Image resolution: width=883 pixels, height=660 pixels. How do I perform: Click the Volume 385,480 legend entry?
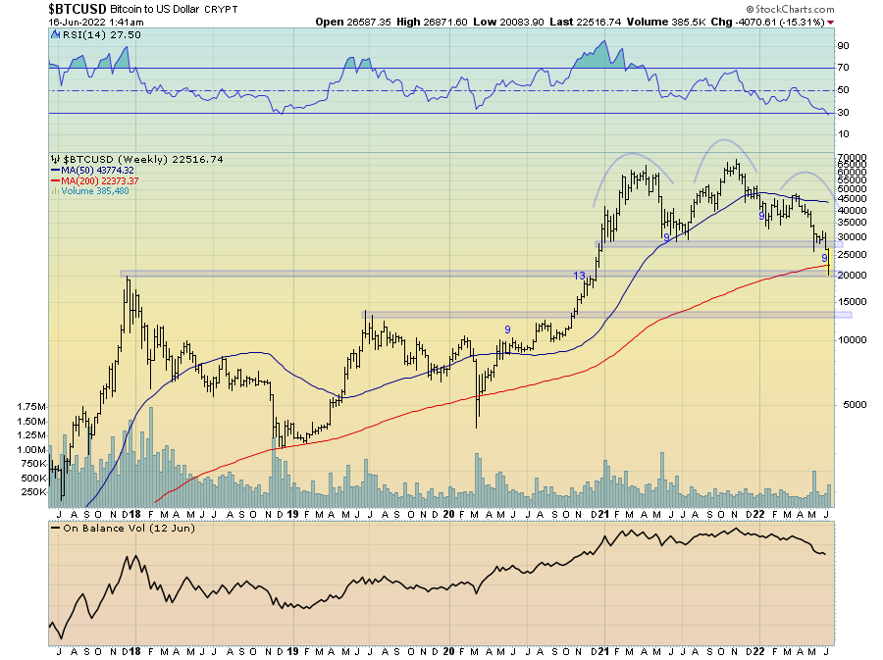95,191
